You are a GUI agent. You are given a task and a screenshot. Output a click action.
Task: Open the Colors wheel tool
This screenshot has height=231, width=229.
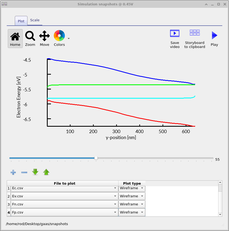tap(59, 39)
